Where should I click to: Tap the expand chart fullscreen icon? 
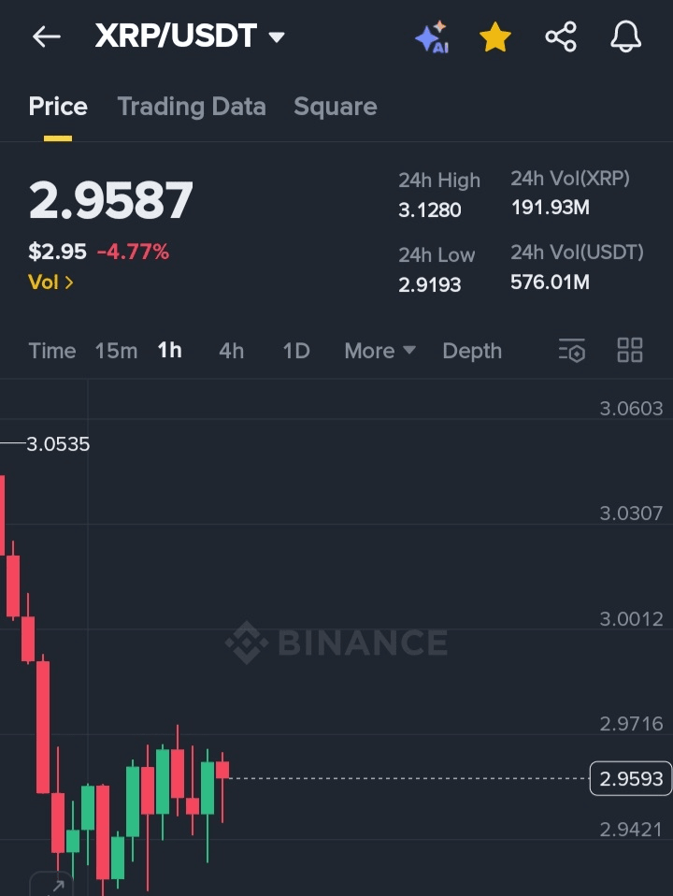[51, 884]
